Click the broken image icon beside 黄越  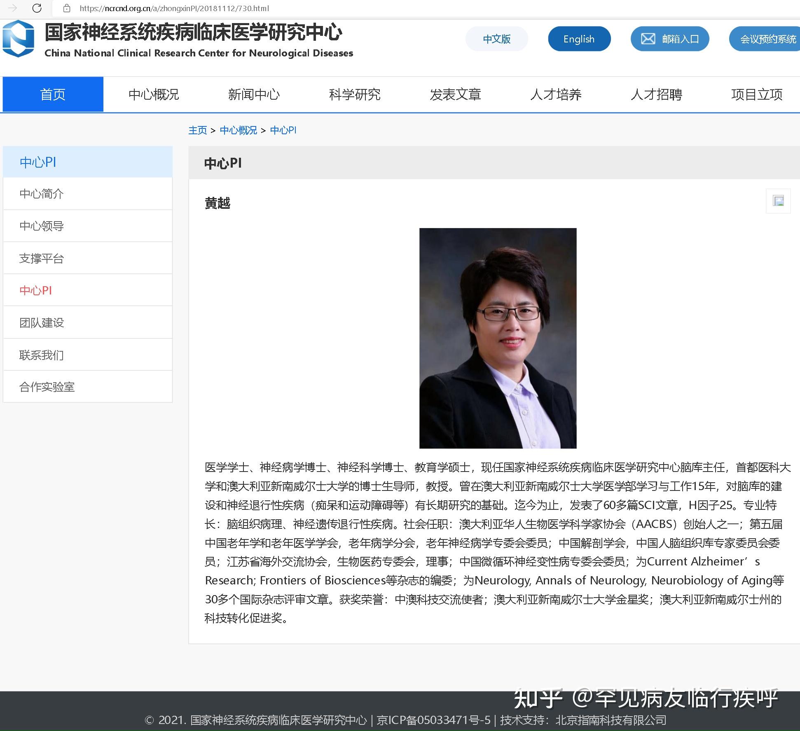pos(778,201)
